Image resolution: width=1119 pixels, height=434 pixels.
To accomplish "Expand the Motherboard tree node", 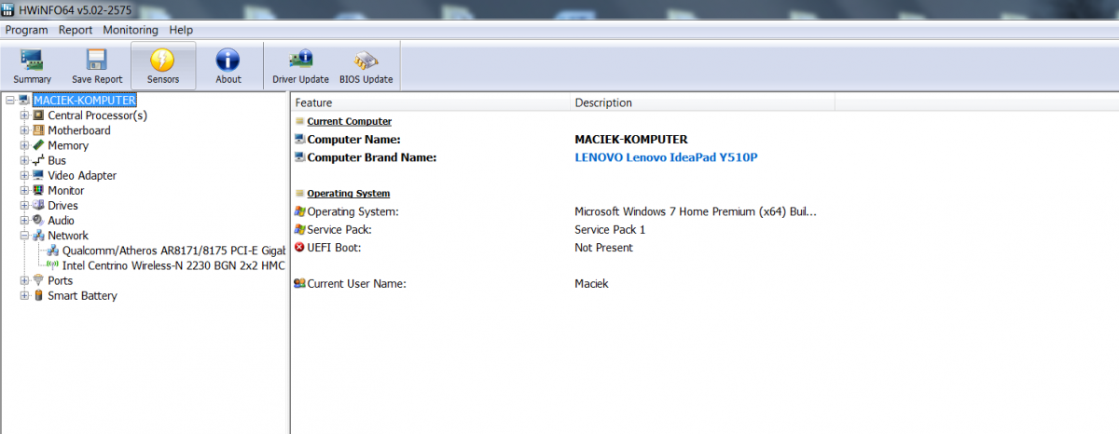I will (24, 130).
